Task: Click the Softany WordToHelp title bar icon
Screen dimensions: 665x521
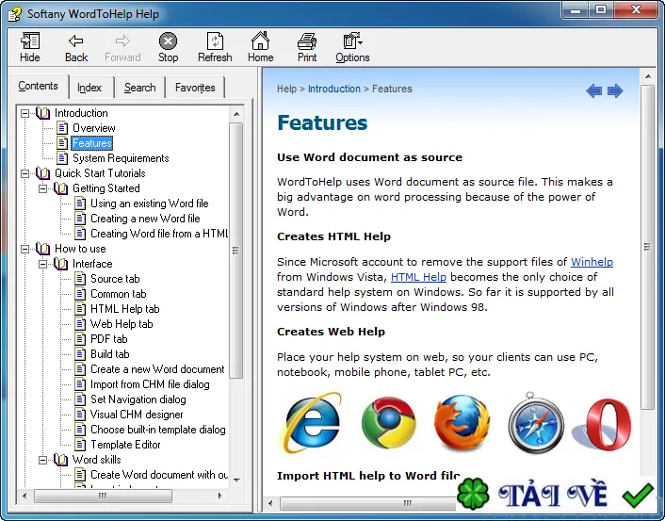Action: pyautogui.click(x=15, y=14)
